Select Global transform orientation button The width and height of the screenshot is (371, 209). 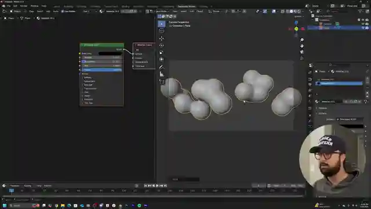(216, 11)
